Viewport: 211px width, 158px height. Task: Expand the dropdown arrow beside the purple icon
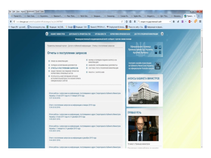pos(186,22)
